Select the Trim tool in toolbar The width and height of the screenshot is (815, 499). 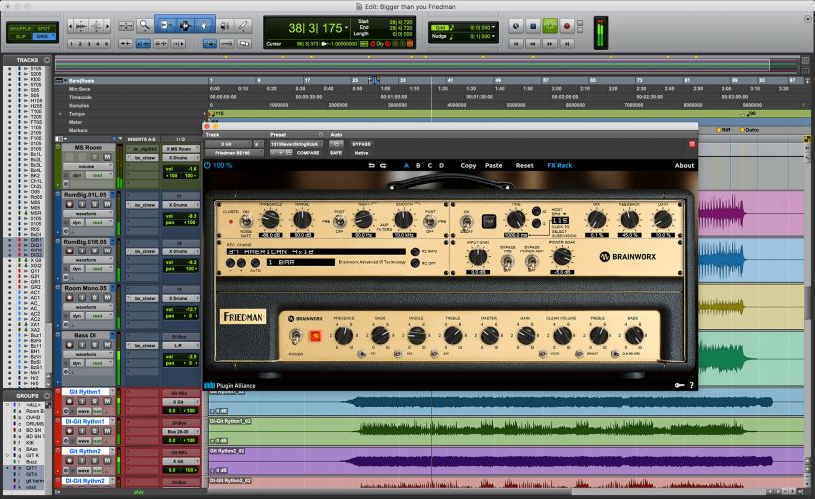click(x=165, y=25)
